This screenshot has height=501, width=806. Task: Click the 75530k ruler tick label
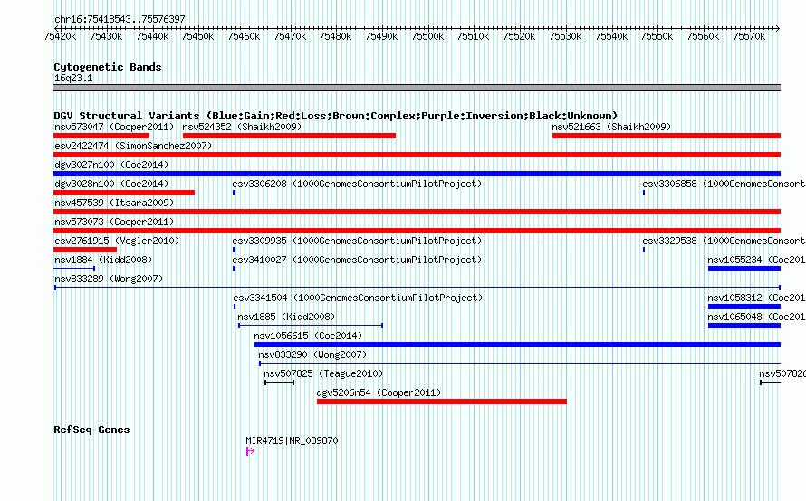(x=565, y=36)
